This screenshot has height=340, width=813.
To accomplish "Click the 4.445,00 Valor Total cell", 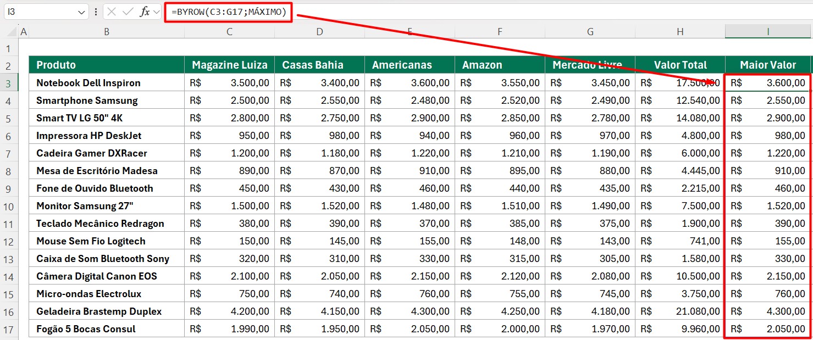I will pyautogui.click(x=680, y=171).
